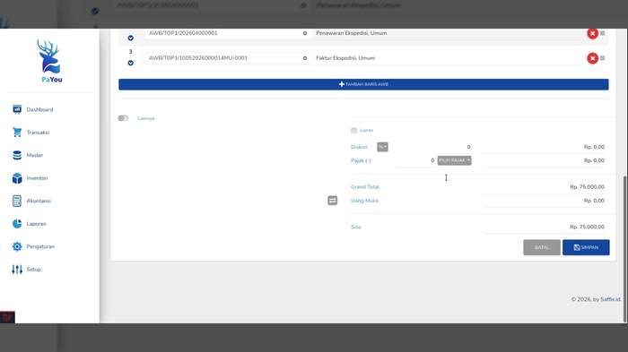Open the Saffix.id link
628x352 pixels.
pyautogui.click(x=610, y=299)
